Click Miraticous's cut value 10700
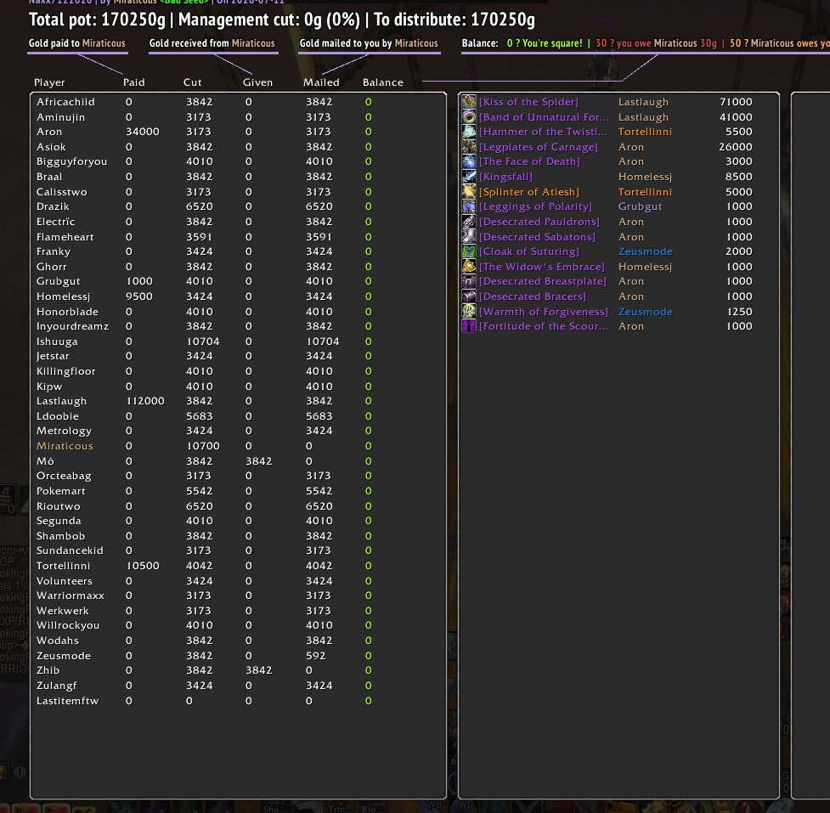 203,446
